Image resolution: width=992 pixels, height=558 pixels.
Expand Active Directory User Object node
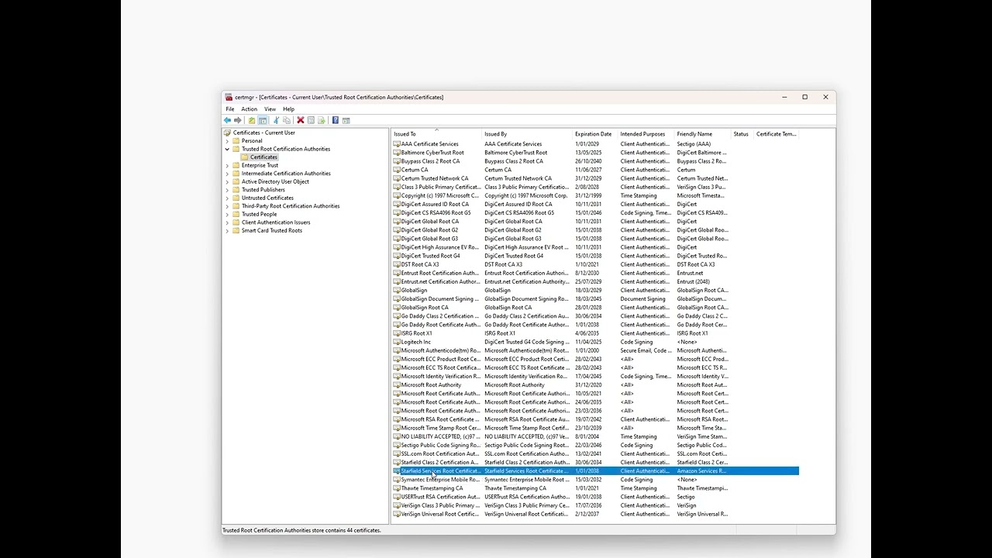click(227, 181)
